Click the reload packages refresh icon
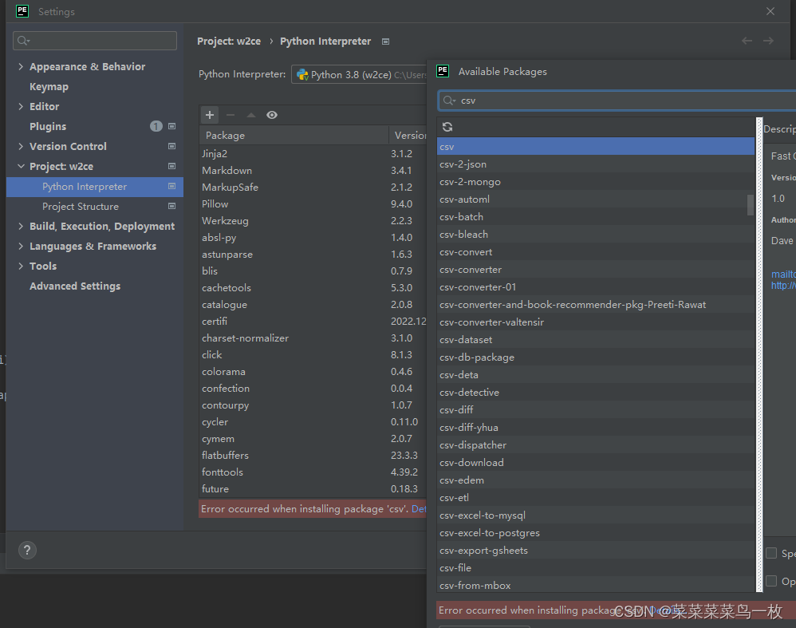Image resolution: width=796 pixels, height=628 pixels. [x=447, y=126]
